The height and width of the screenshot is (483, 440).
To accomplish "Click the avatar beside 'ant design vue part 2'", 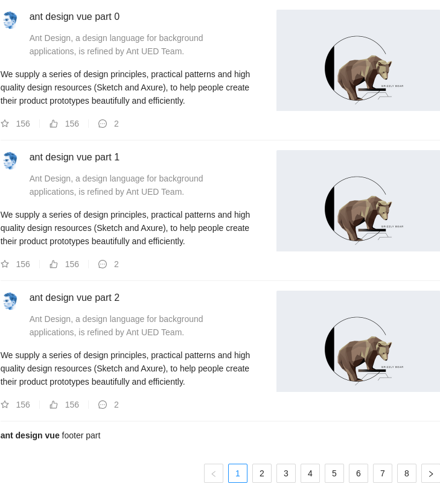I will (x=10, y=301).
